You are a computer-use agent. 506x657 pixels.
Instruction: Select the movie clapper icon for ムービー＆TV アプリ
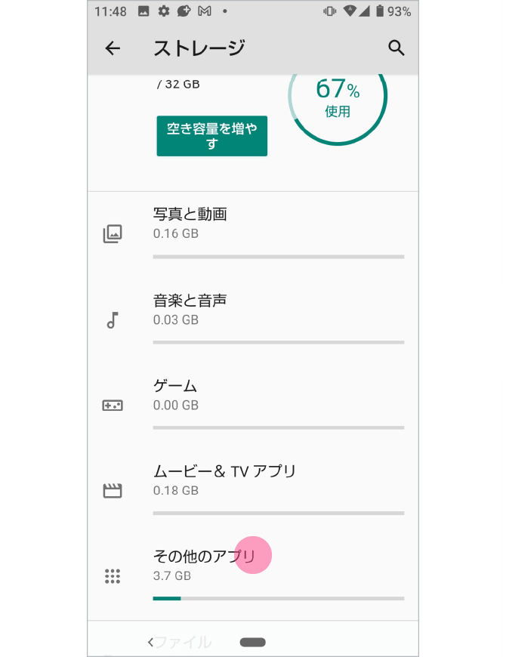pyautogui.click(x=112, y=491)
